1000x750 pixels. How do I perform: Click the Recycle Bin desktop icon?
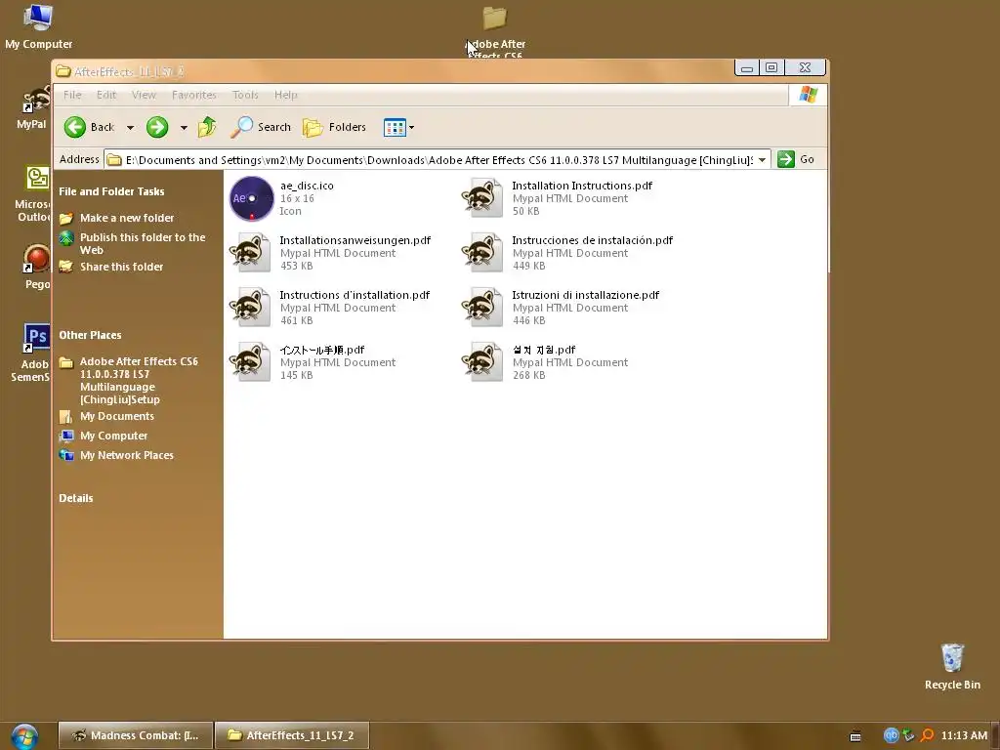coord(952,657)
